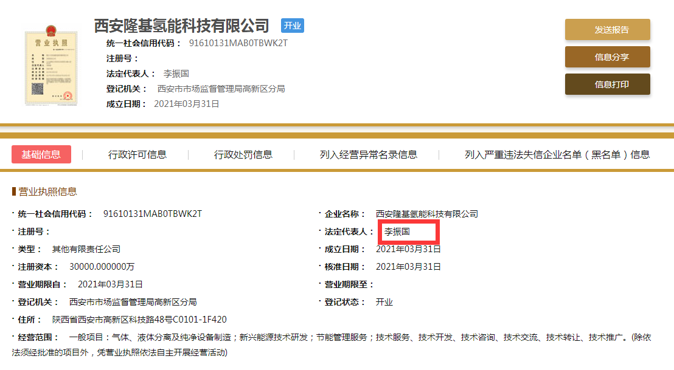Screen dimensions: 674x370
Task: Click the 发送报告 button
Action: coord(607,30)
